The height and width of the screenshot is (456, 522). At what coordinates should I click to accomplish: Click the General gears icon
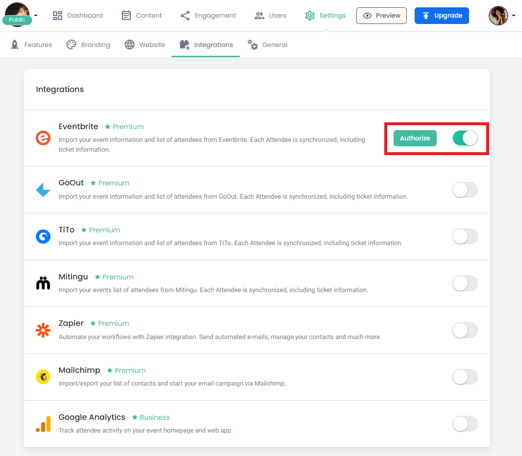coord(253,45)
